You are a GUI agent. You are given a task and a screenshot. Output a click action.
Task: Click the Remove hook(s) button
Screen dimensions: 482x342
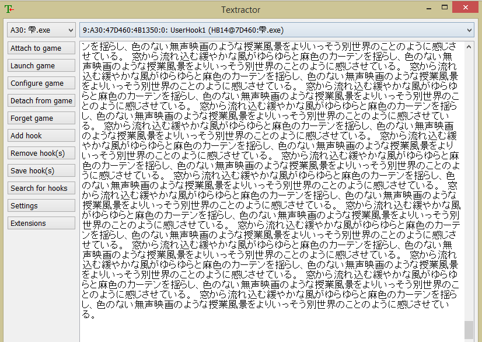[x=41, y=153]
